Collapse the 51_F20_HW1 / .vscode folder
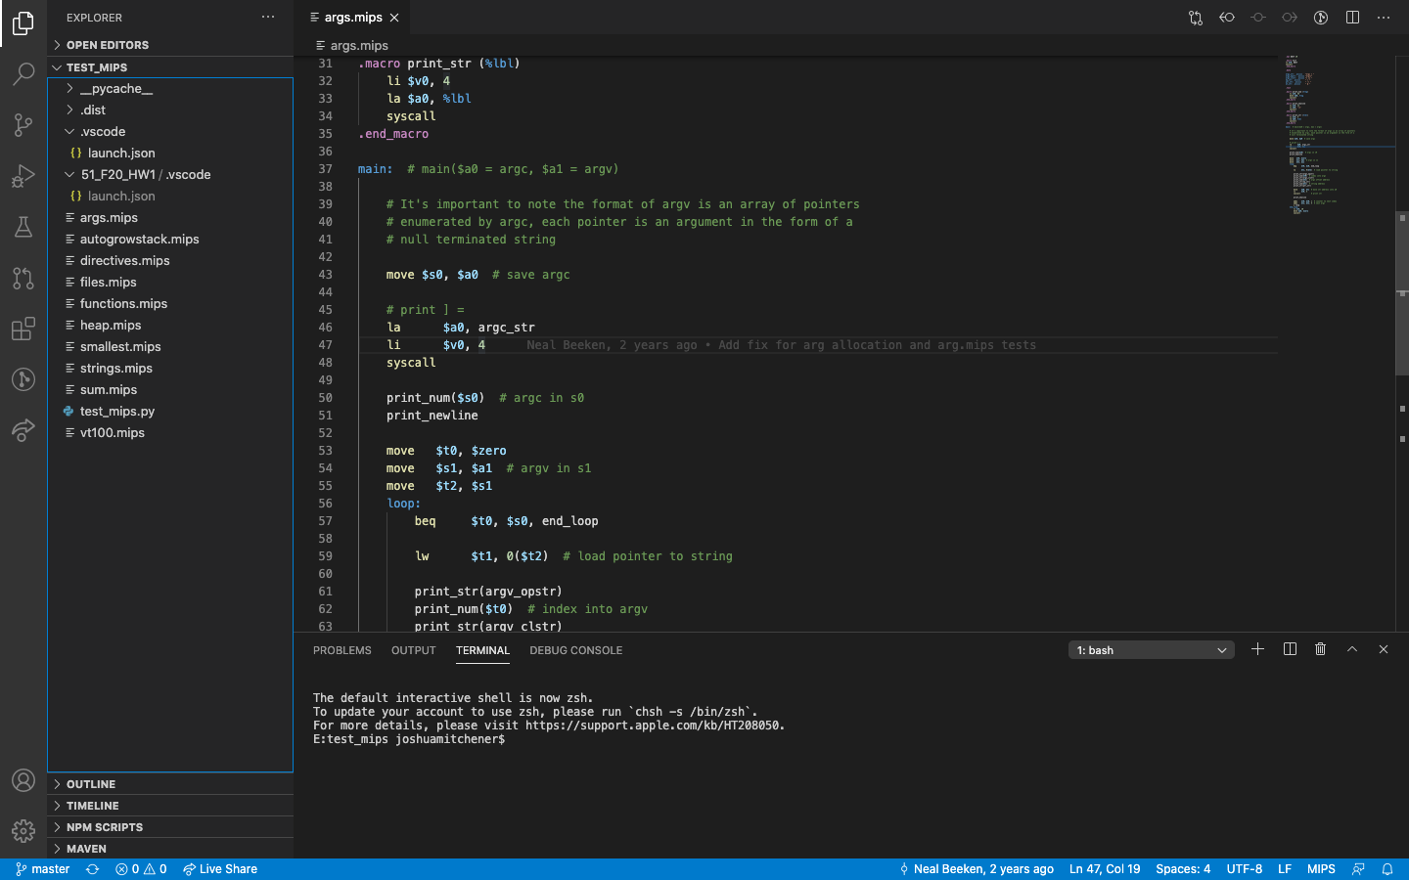The image size is (1409, 880). 170,175
